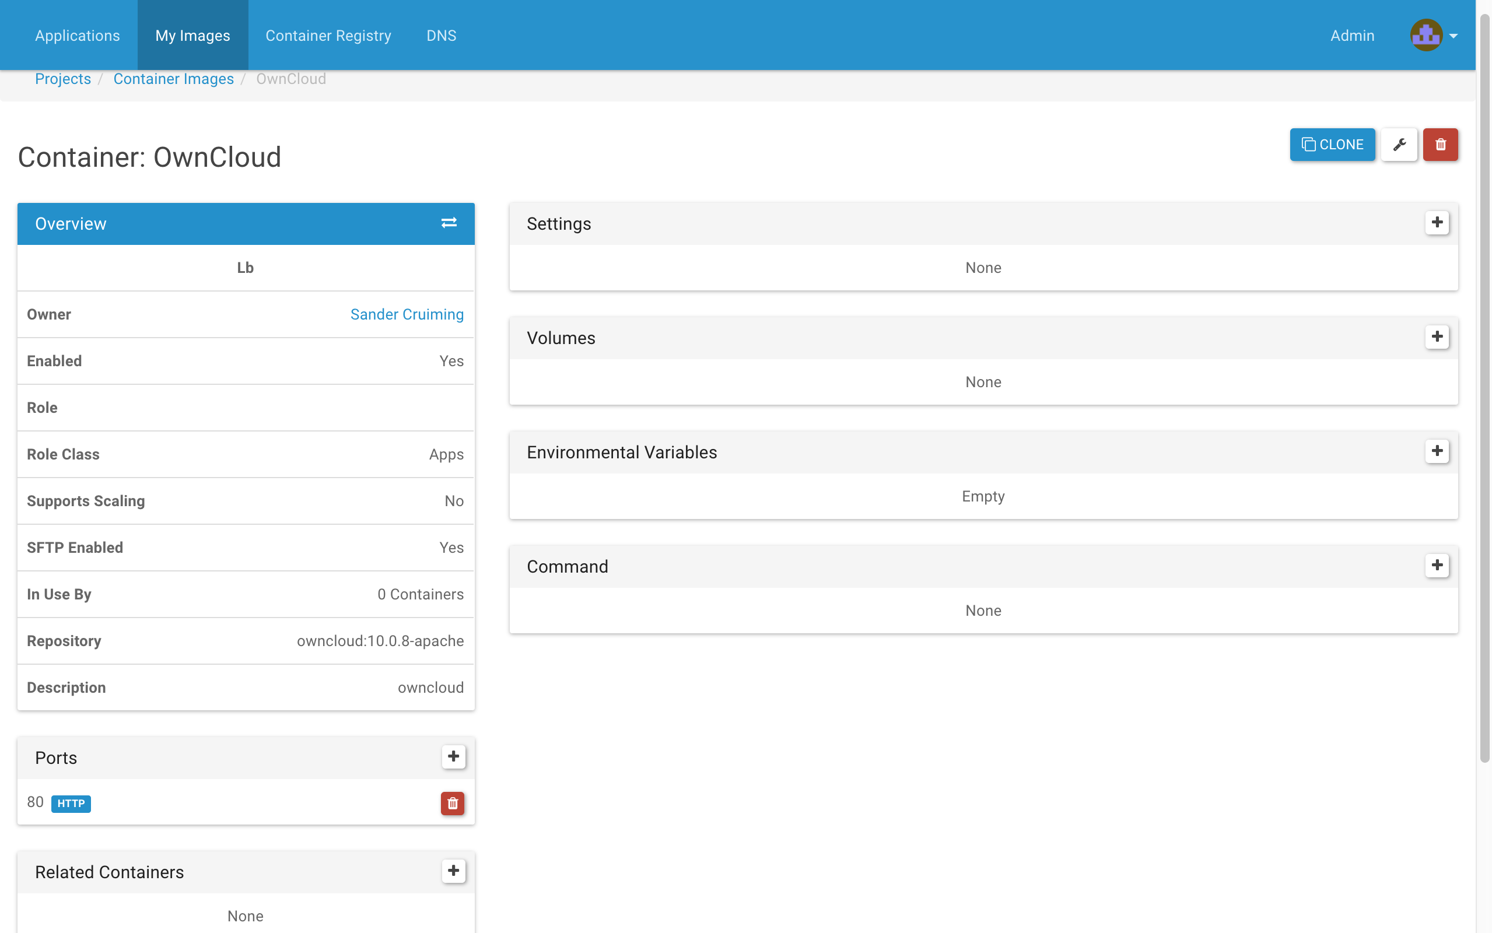This screenshot has width=1492, height=933.
Task: Open the Admin menu
Action: tap(1352, 35)
